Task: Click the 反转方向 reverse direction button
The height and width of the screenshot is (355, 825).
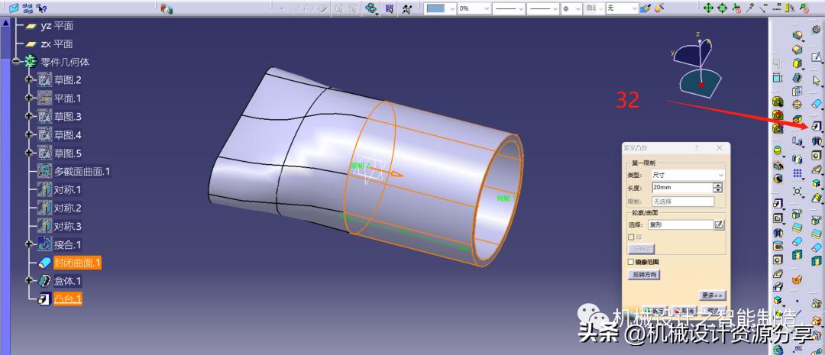Action: click(643, 274)
